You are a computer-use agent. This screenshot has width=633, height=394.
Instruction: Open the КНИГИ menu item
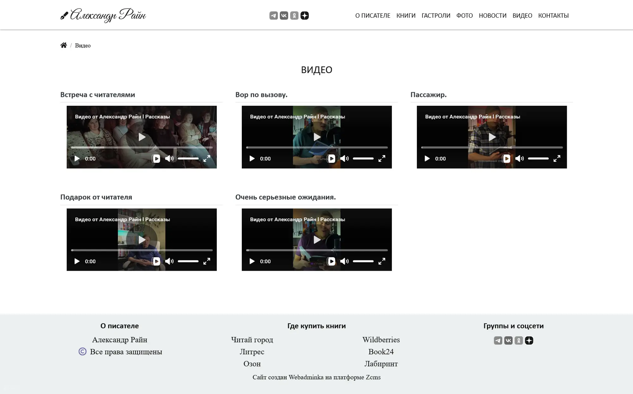(406, 16)
